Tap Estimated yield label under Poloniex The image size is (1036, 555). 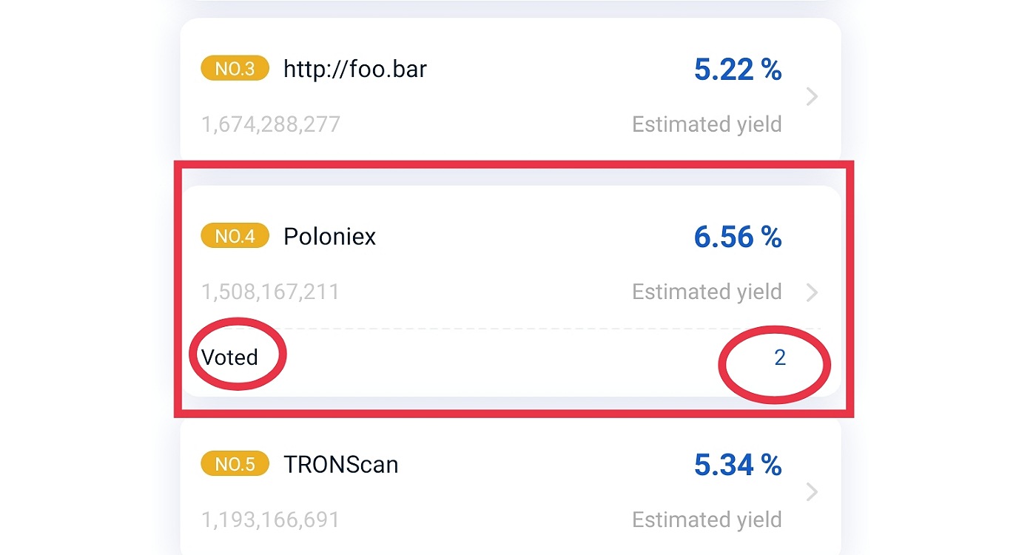pos(707,292)
